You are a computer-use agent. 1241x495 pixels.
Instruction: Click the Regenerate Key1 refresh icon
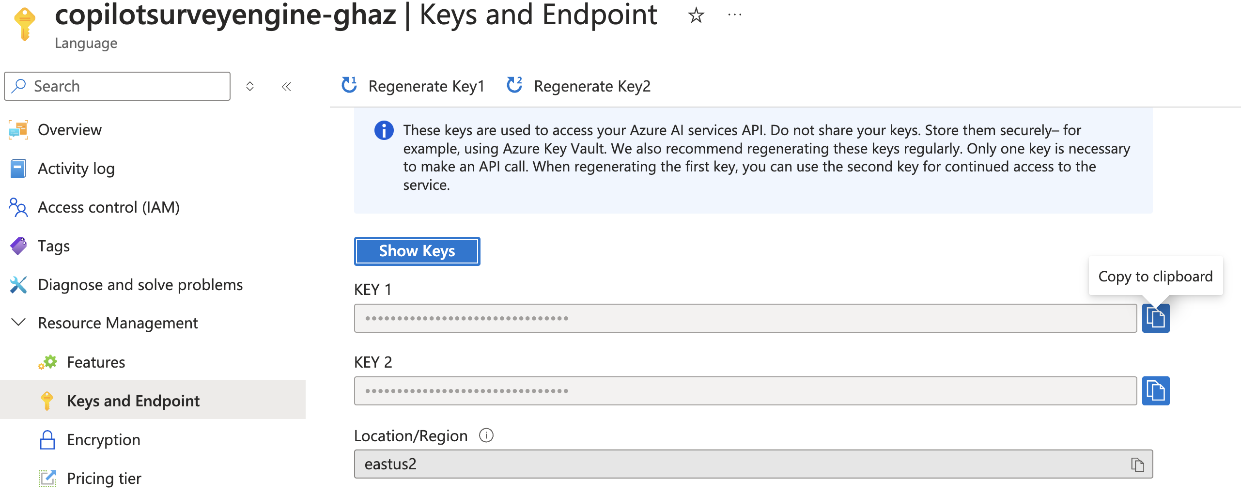tap(348, 85)
